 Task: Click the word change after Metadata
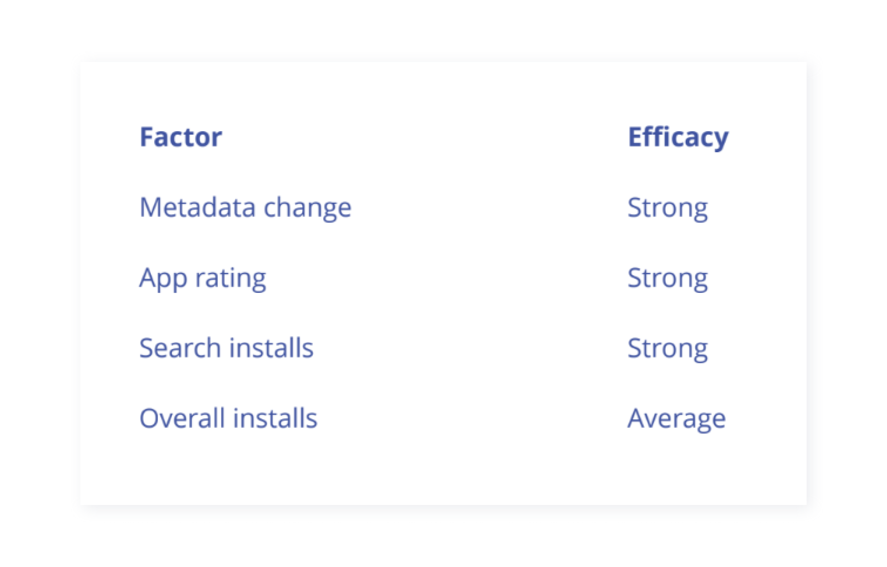[307, 208]
